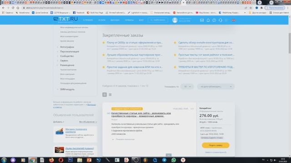Open the first header menu item after logo

coord(88,20)
